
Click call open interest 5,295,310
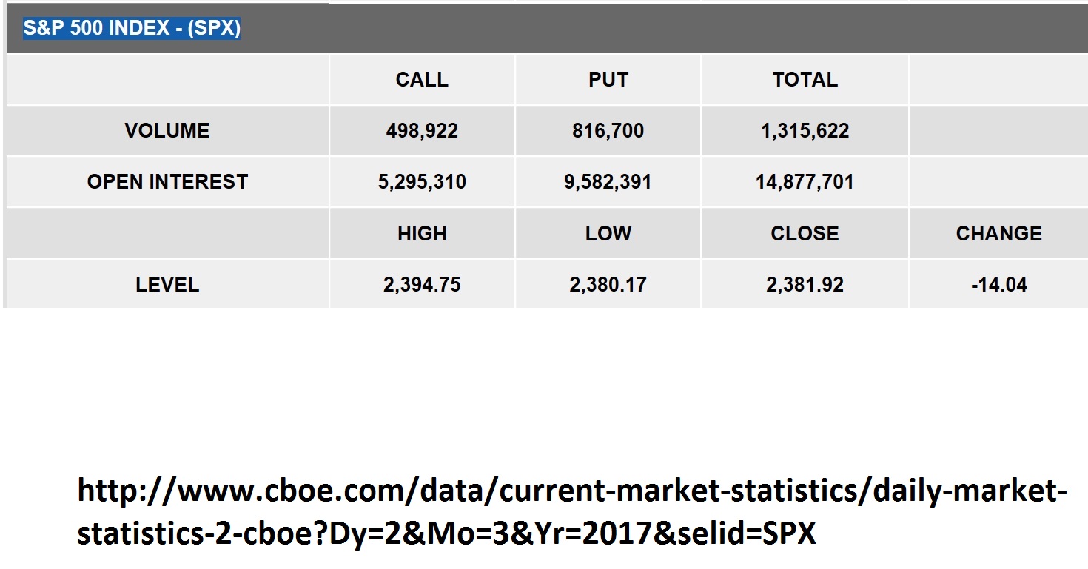point(422,182)
